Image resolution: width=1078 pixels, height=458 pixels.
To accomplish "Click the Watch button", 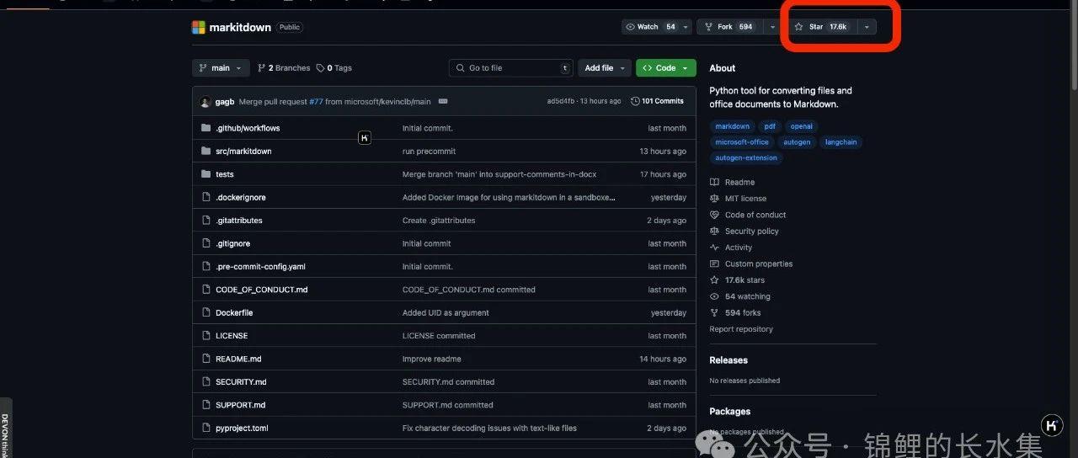I will pos(650,27).
